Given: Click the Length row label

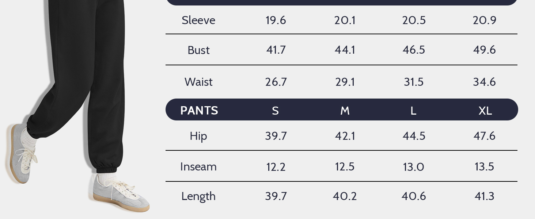Looking at the screenshot, I should point(198,196).
